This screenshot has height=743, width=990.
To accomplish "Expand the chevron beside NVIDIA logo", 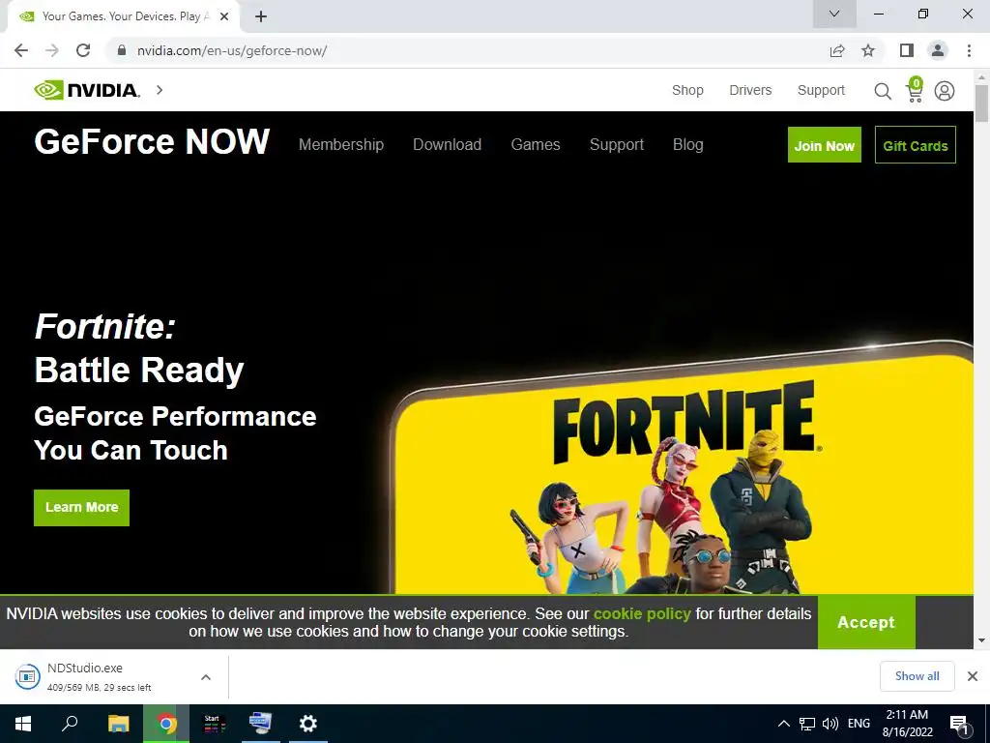I will (x=160, y=90).
